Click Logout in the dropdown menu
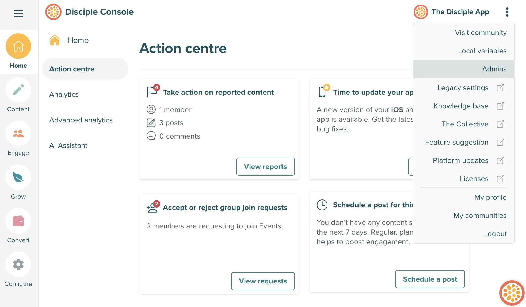526x307 pixels. point(495,233)
